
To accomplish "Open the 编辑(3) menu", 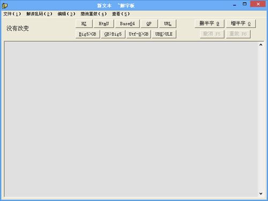I will coord(66,14).
